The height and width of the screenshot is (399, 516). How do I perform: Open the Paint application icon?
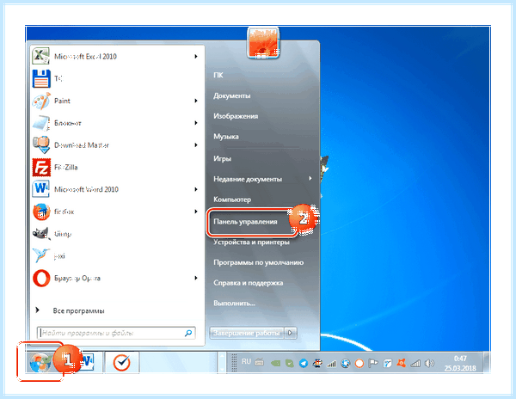(41, 101)
